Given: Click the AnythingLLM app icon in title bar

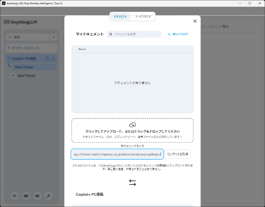Looking at the screenshot, I should tap(4, 3).
